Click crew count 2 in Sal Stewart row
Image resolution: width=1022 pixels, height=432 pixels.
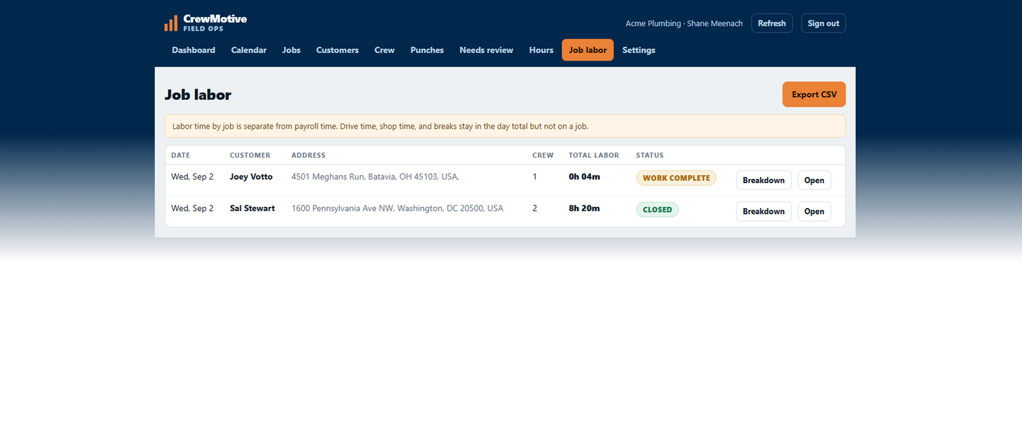535,208
